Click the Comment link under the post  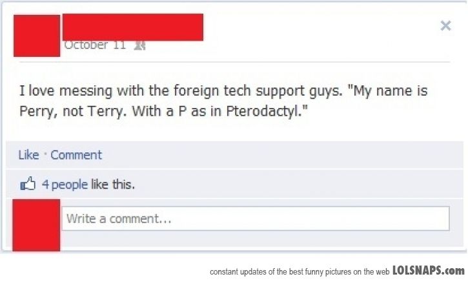76,155
